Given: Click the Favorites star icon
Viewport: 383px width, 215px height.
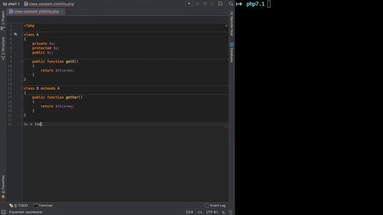Looking at the screenshot, I should pos(3,196).
